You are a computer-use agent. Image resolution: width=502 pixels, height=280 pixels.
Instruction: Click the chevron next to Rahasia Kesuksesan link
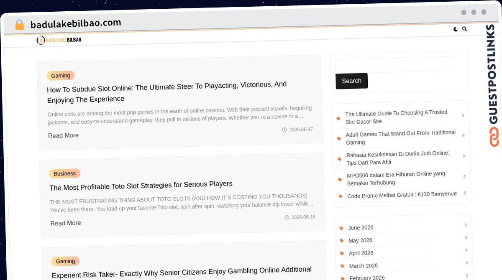pos(464,156)
